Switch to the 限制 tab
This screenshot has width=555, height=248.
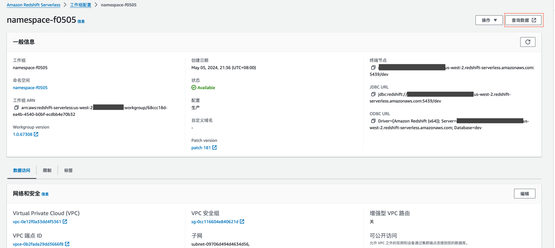coord(47,170)
